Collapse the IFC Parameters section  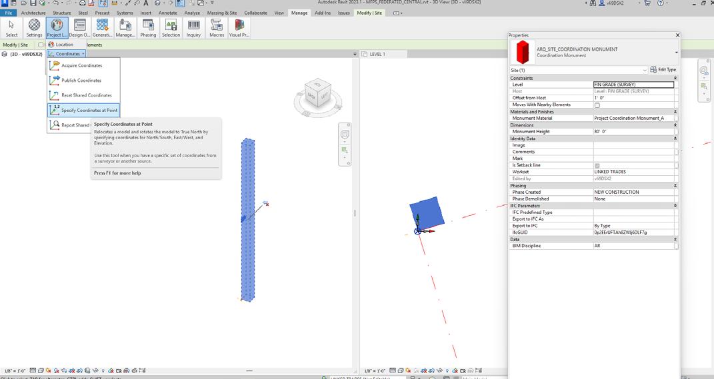pyautogui.click(x=675, y=206)
